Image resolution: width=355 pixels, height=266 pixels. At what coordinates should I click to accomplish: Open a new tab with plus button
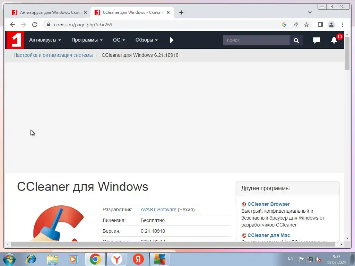coord(181,12)
